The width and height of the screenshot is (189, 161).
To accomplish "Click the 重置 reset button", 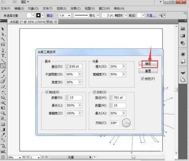I will (x=148, y=71).
